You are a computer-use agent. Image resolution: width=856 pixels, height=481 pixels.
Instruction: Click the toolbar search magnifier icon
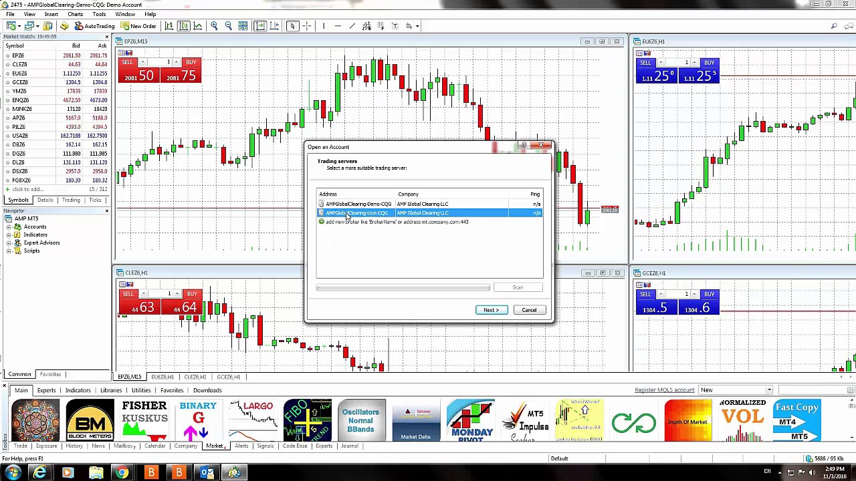(x=834, y=26)
